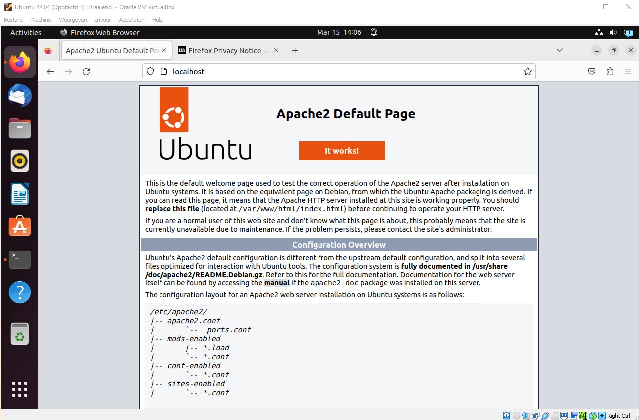The width and height of the screenshot is (639, 420).
Task: Open the Hulp menu
Action: point(158,20)
